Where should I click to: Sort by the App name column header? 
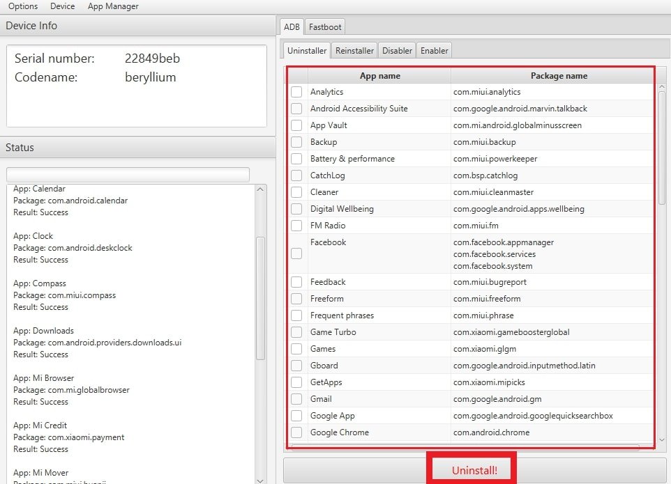pyautogui.click(x=379, y=76)
